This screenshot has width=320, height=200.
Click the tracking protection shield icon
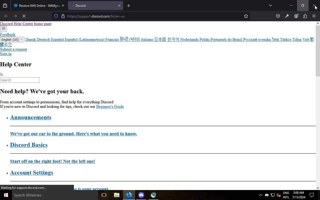pyautogui.click(x=56, y=16)
